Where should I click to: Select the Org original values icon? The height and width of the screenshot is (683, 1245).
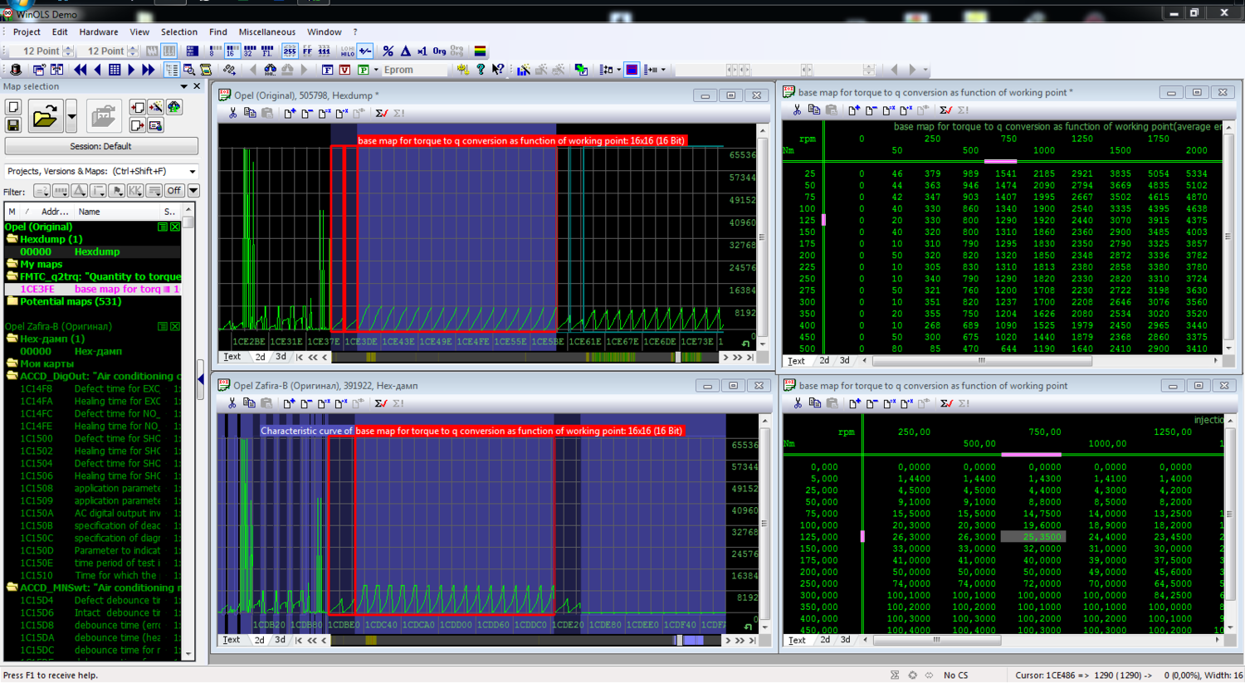tap(439, 51)
